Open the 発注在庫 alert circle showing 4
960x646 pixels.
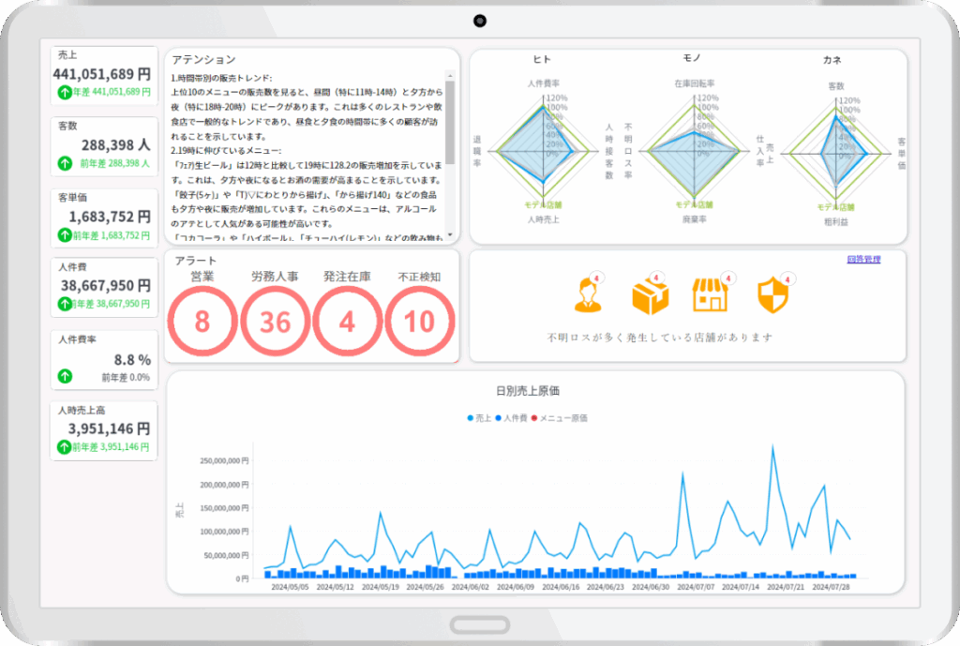pos(347,322)
